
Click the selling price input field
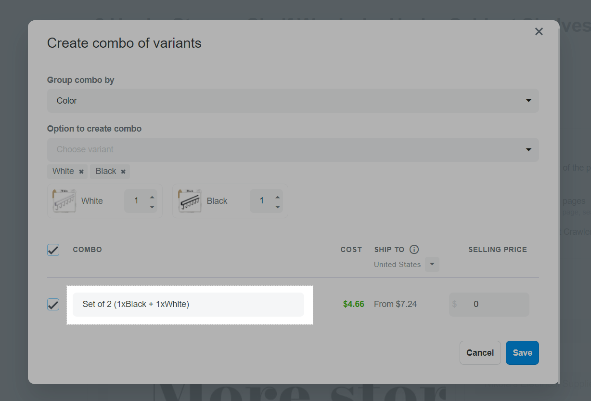tap(493, 305)
